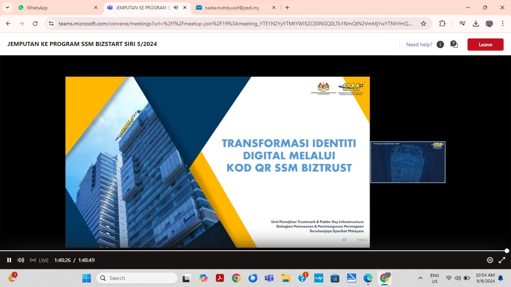Mute the Teams tab audio indicator
The width and height of the screenshot is (511, 287).
pos(176,7)
